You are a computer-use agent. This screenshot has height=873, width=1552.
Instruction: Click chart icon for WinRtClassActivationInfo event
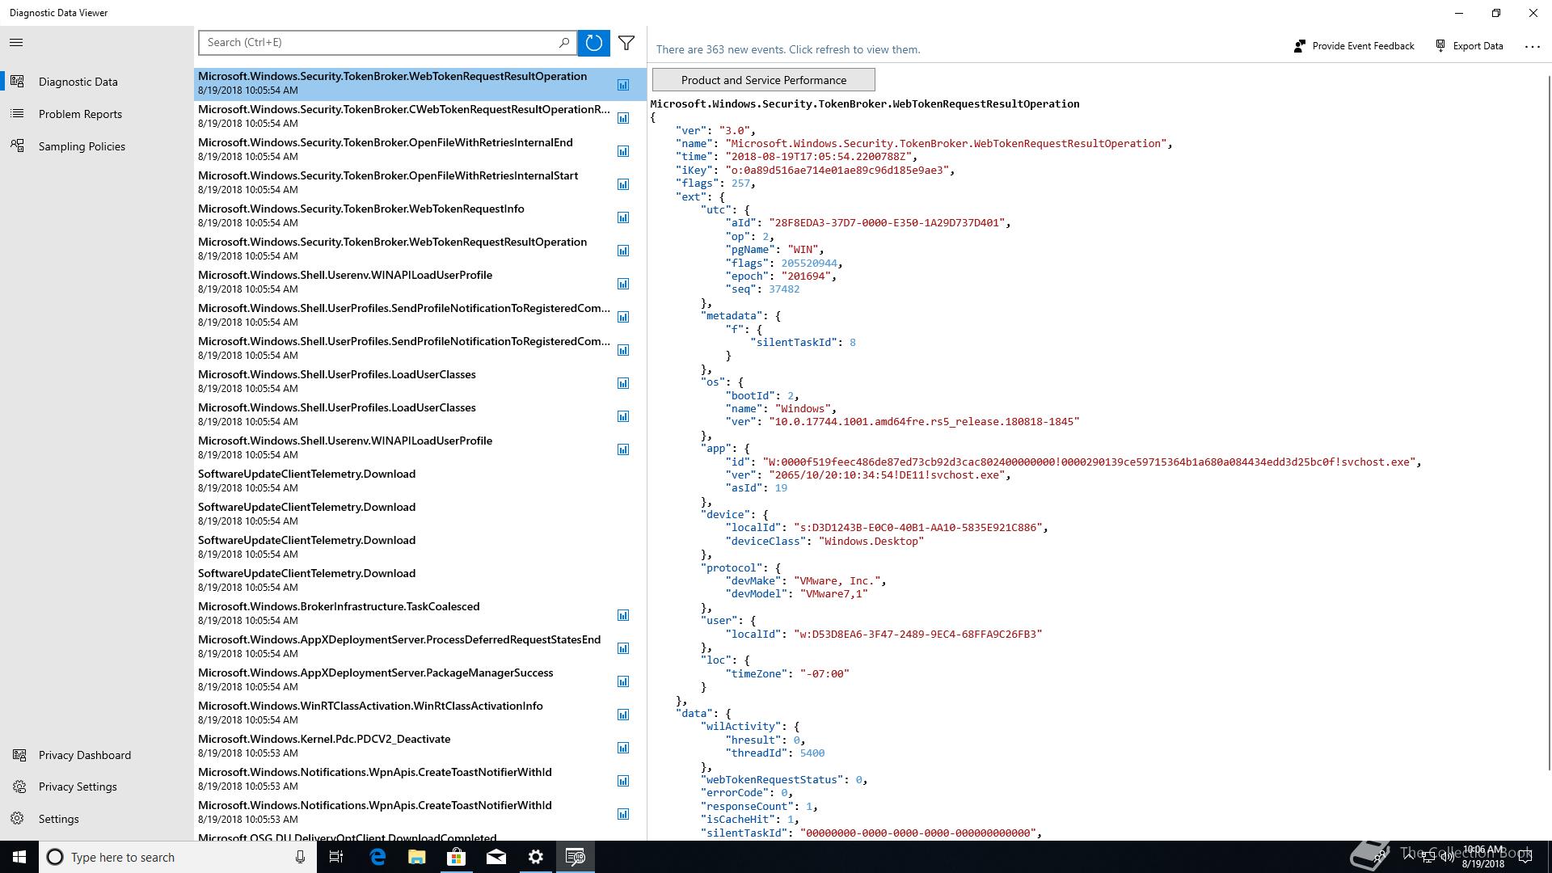[x=623, y=715]
